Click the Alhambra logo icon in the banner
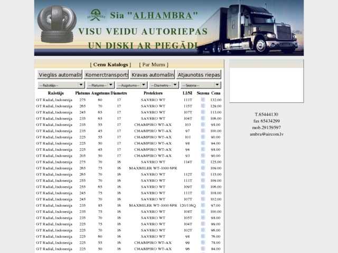338x253 pixels. tap(96, 15)
